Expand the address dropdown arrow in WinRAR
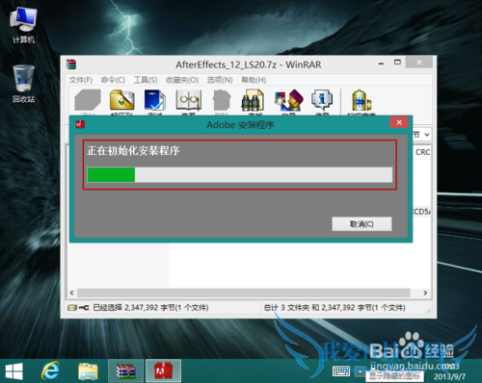 point(427,135)
